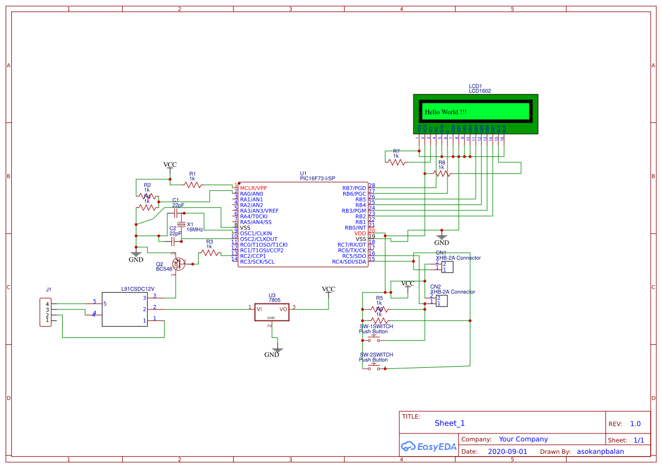Select the 7805 voltage regulator U3
Screen dimensions: 662x468
272,310
